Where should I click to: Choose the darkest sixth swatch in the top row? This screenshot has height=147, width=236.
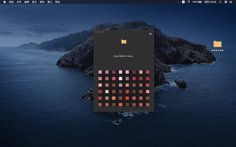coord(134,72)
